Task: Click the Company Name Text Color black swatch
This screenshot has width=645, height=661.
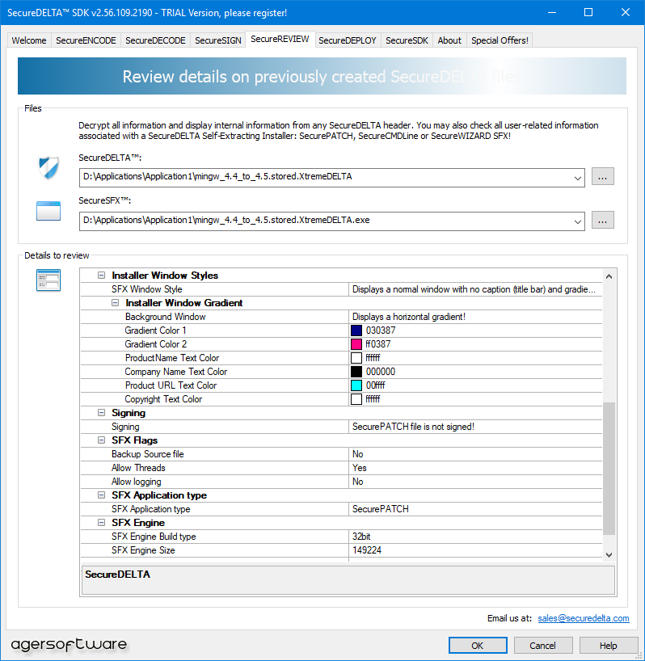Action: pyautogui.click(x=356, y=372)
